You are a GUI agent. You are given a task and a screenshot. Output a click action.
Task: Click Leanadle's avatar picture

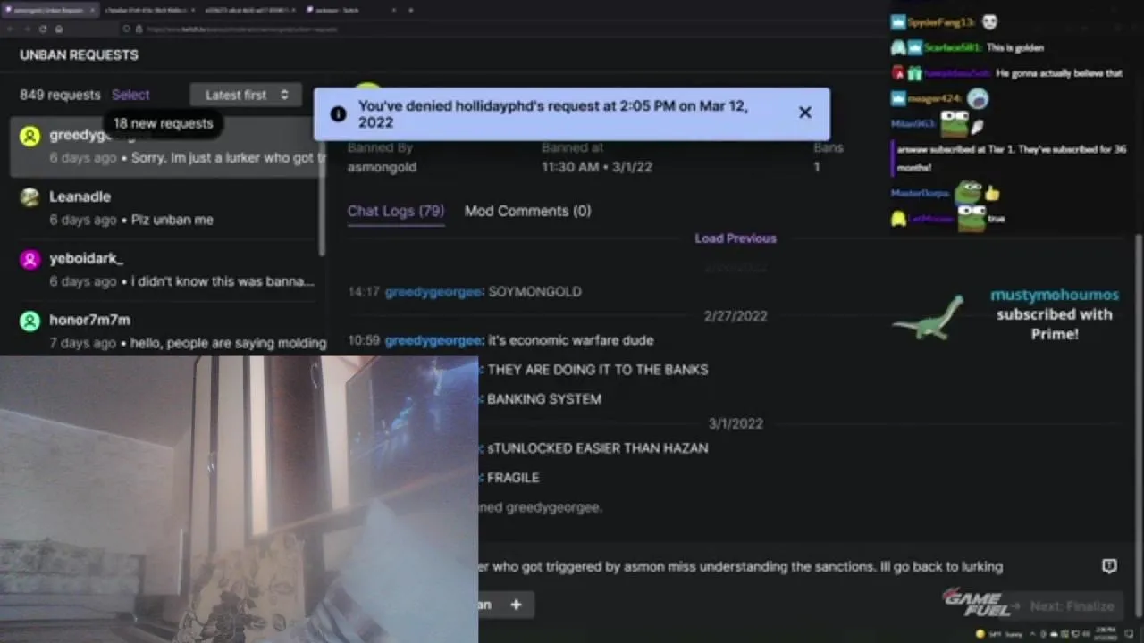pyautogui.click(x=30, y=198)
